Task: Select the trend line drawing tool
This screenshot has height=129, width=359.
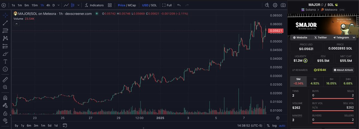Action: (x=5, y=23)
